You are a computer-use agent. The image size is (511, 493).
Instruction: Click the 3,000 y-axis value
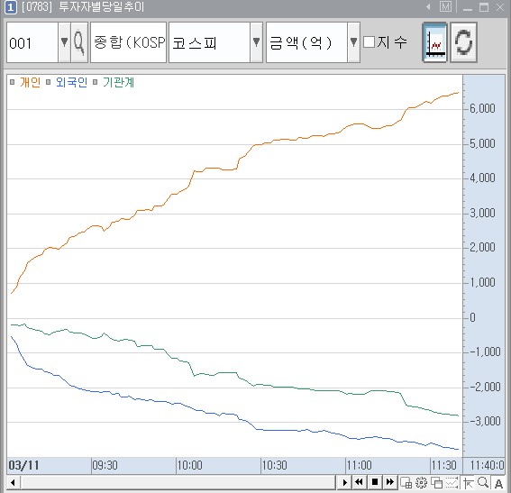pos(482,213)
